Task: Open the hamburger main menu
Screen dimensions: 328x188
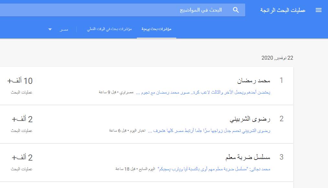Action: 318,10
